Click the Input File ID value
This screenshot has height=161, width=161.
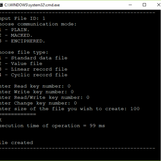pyautogui.click(x=44, y=18)
